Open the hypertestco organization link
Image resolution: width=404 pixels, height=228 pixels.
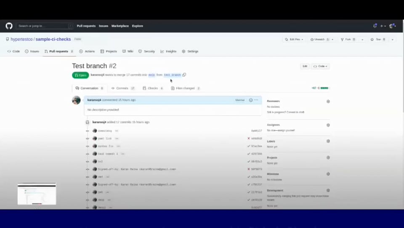pos(21,39)
